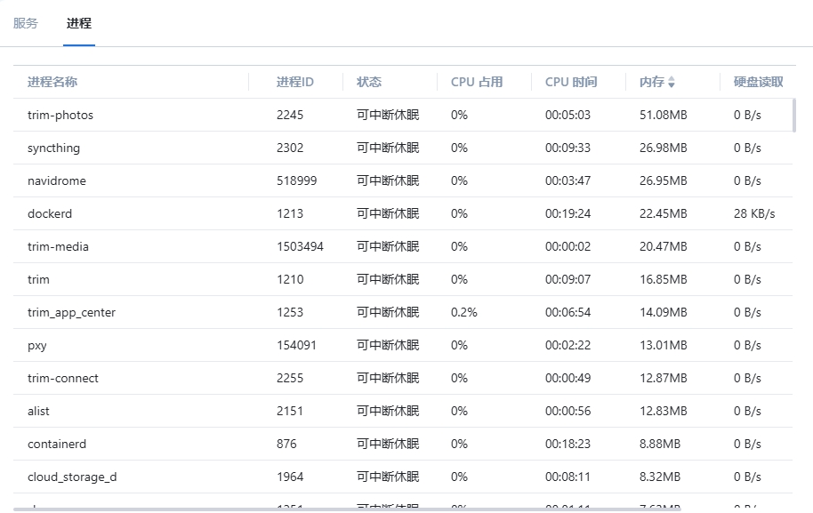
Task: Click CPU time 00:05:03
Action: click(567, 115)
